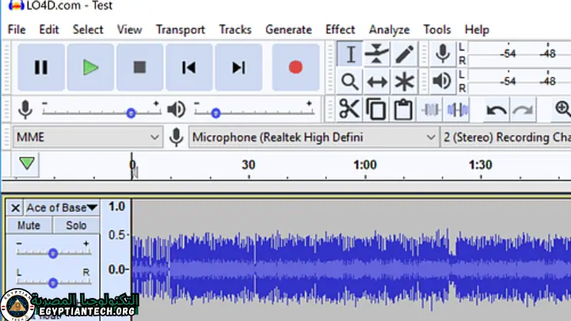
Task: Select the Zoom (magnifier) tool
Action: [350, 81]
